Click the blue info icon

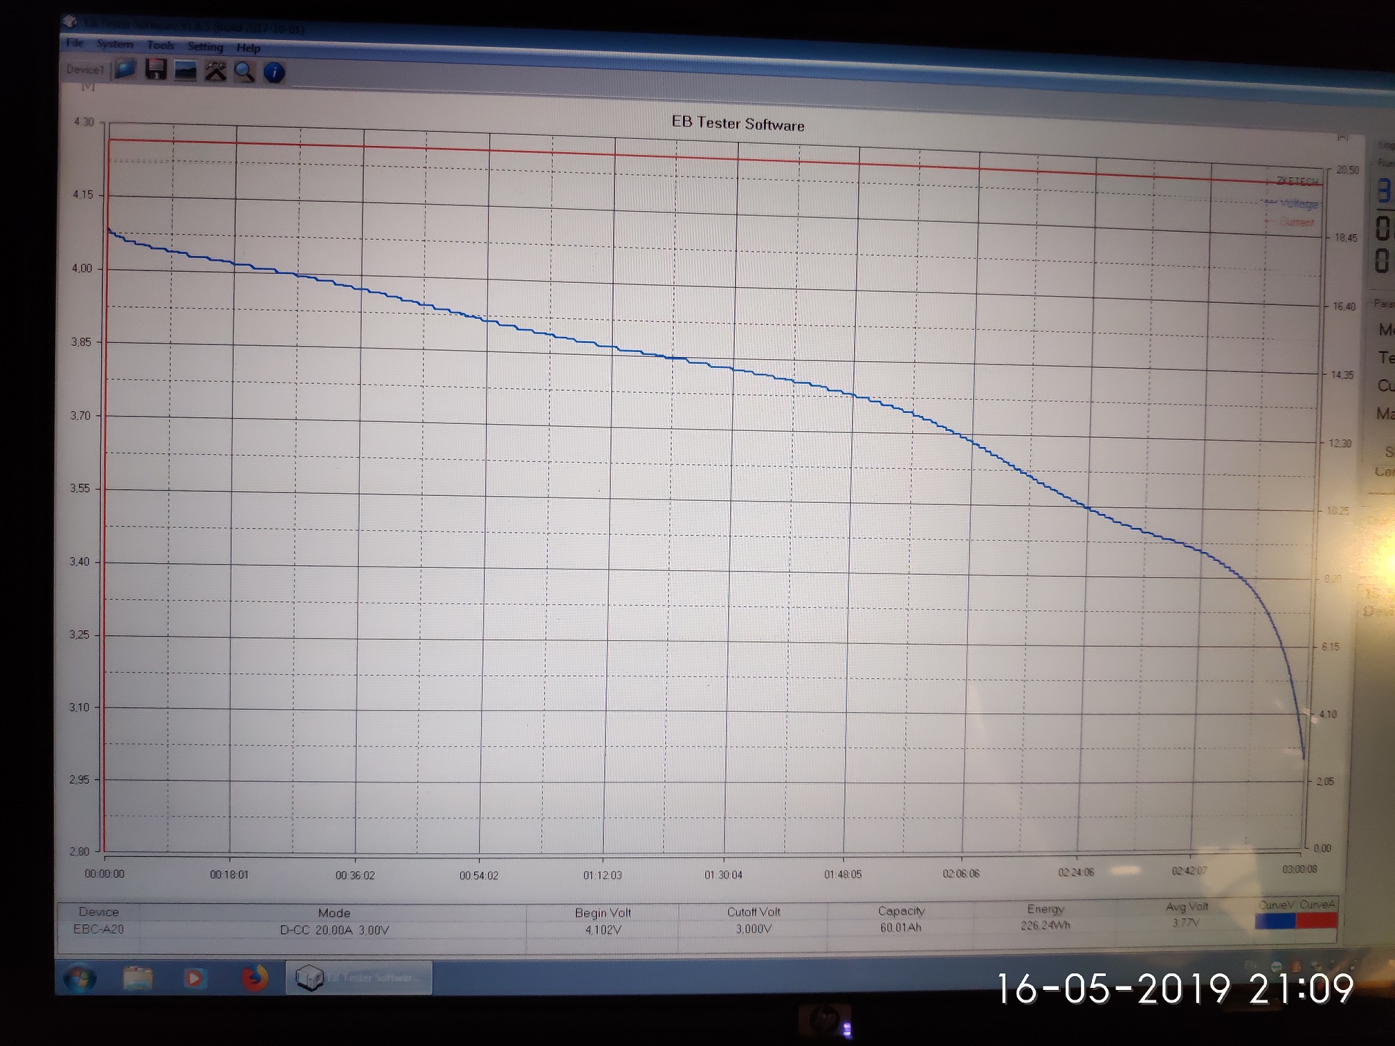click(x=274, y=73)
